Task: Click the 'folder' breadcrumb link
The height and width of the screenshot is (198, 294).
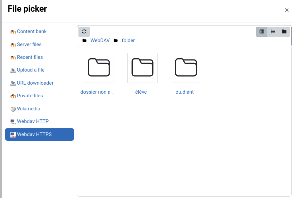Action: pos(128,40)
